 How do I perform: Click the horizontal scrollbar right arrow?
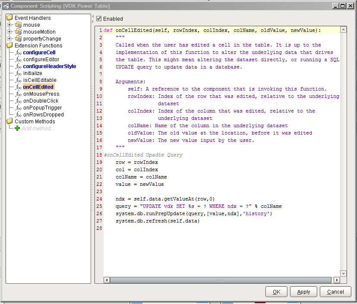click(x=337, y=280)
